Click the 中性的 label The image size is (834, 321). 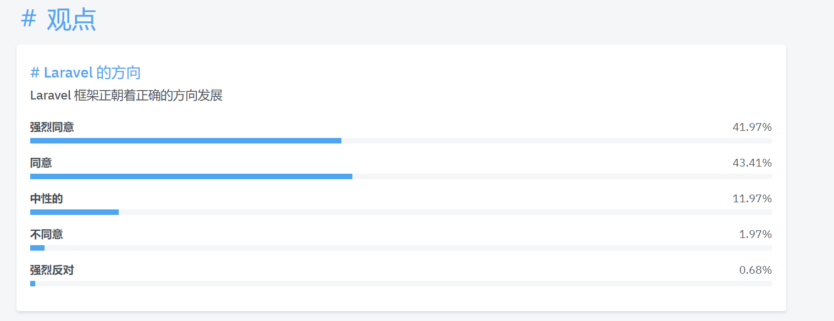tap(47, 198)
